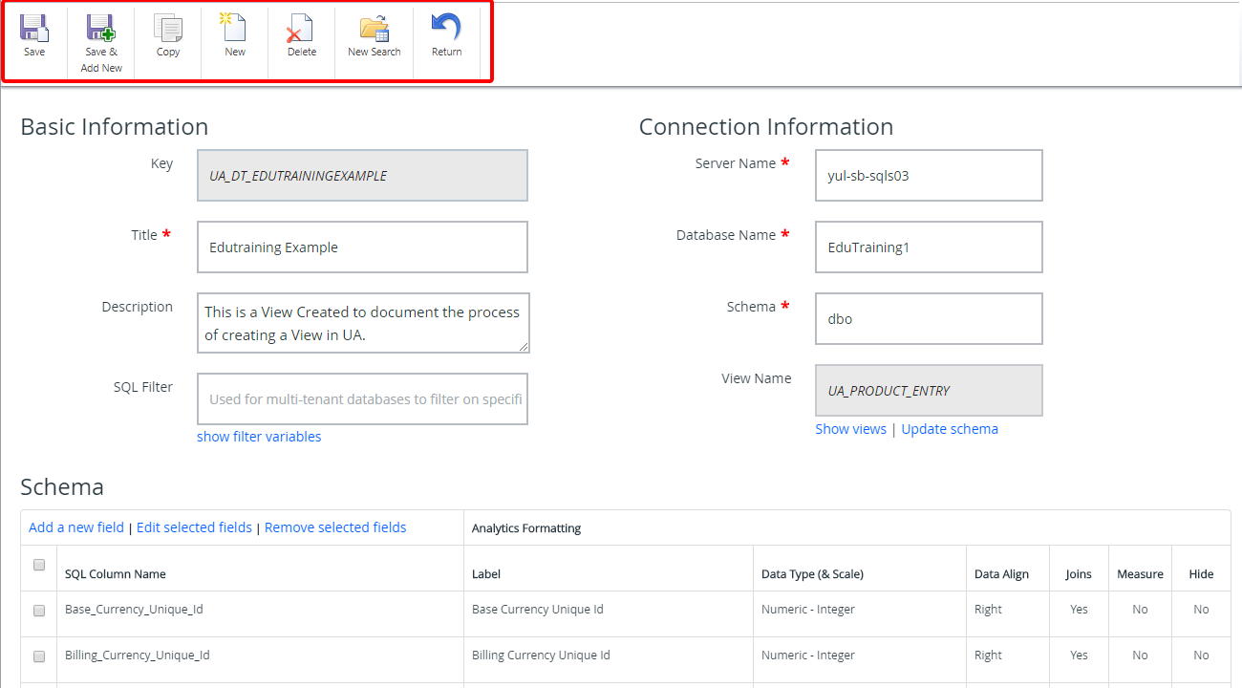Focus the Server Name input field
Image resolution: width=1242 pixels, height=688 pixels.
[928, 176]
